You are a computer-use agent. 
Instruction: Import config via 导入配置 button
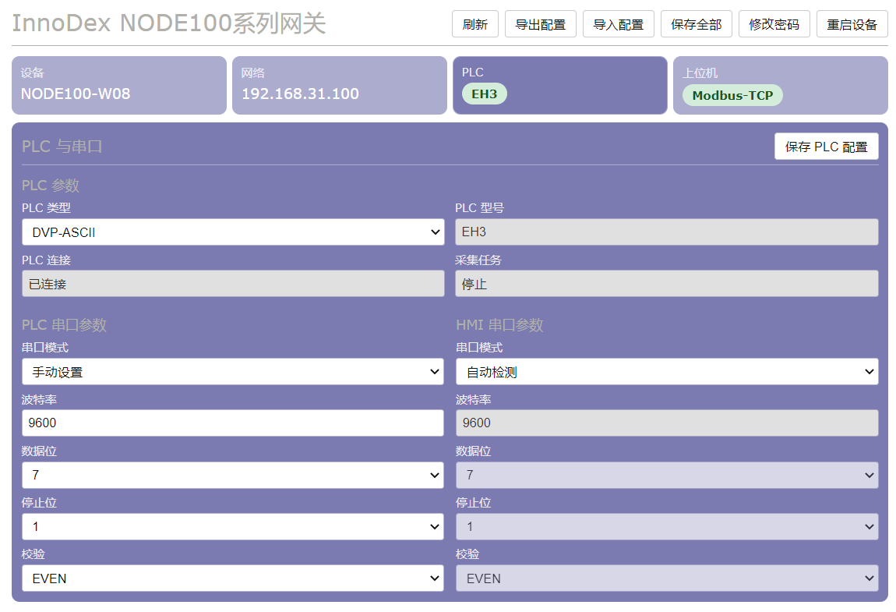619,24
